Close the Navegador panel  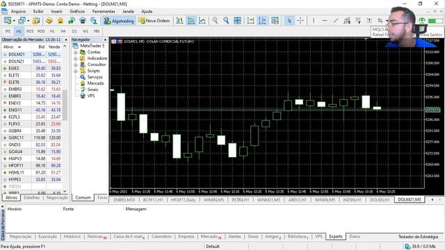[105, 40]
